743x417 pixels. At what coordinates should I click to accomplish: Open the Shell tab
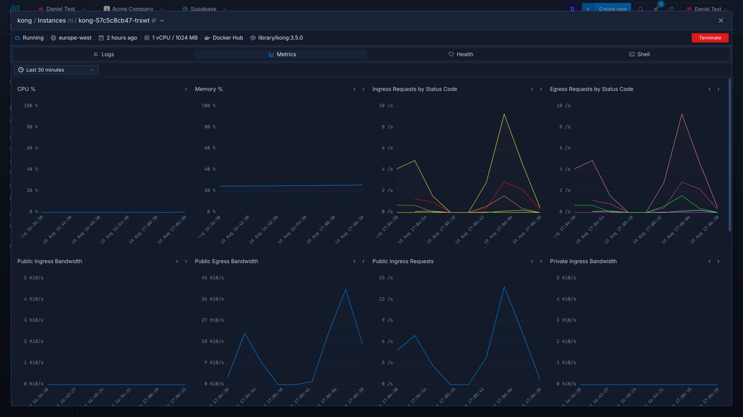639,54
